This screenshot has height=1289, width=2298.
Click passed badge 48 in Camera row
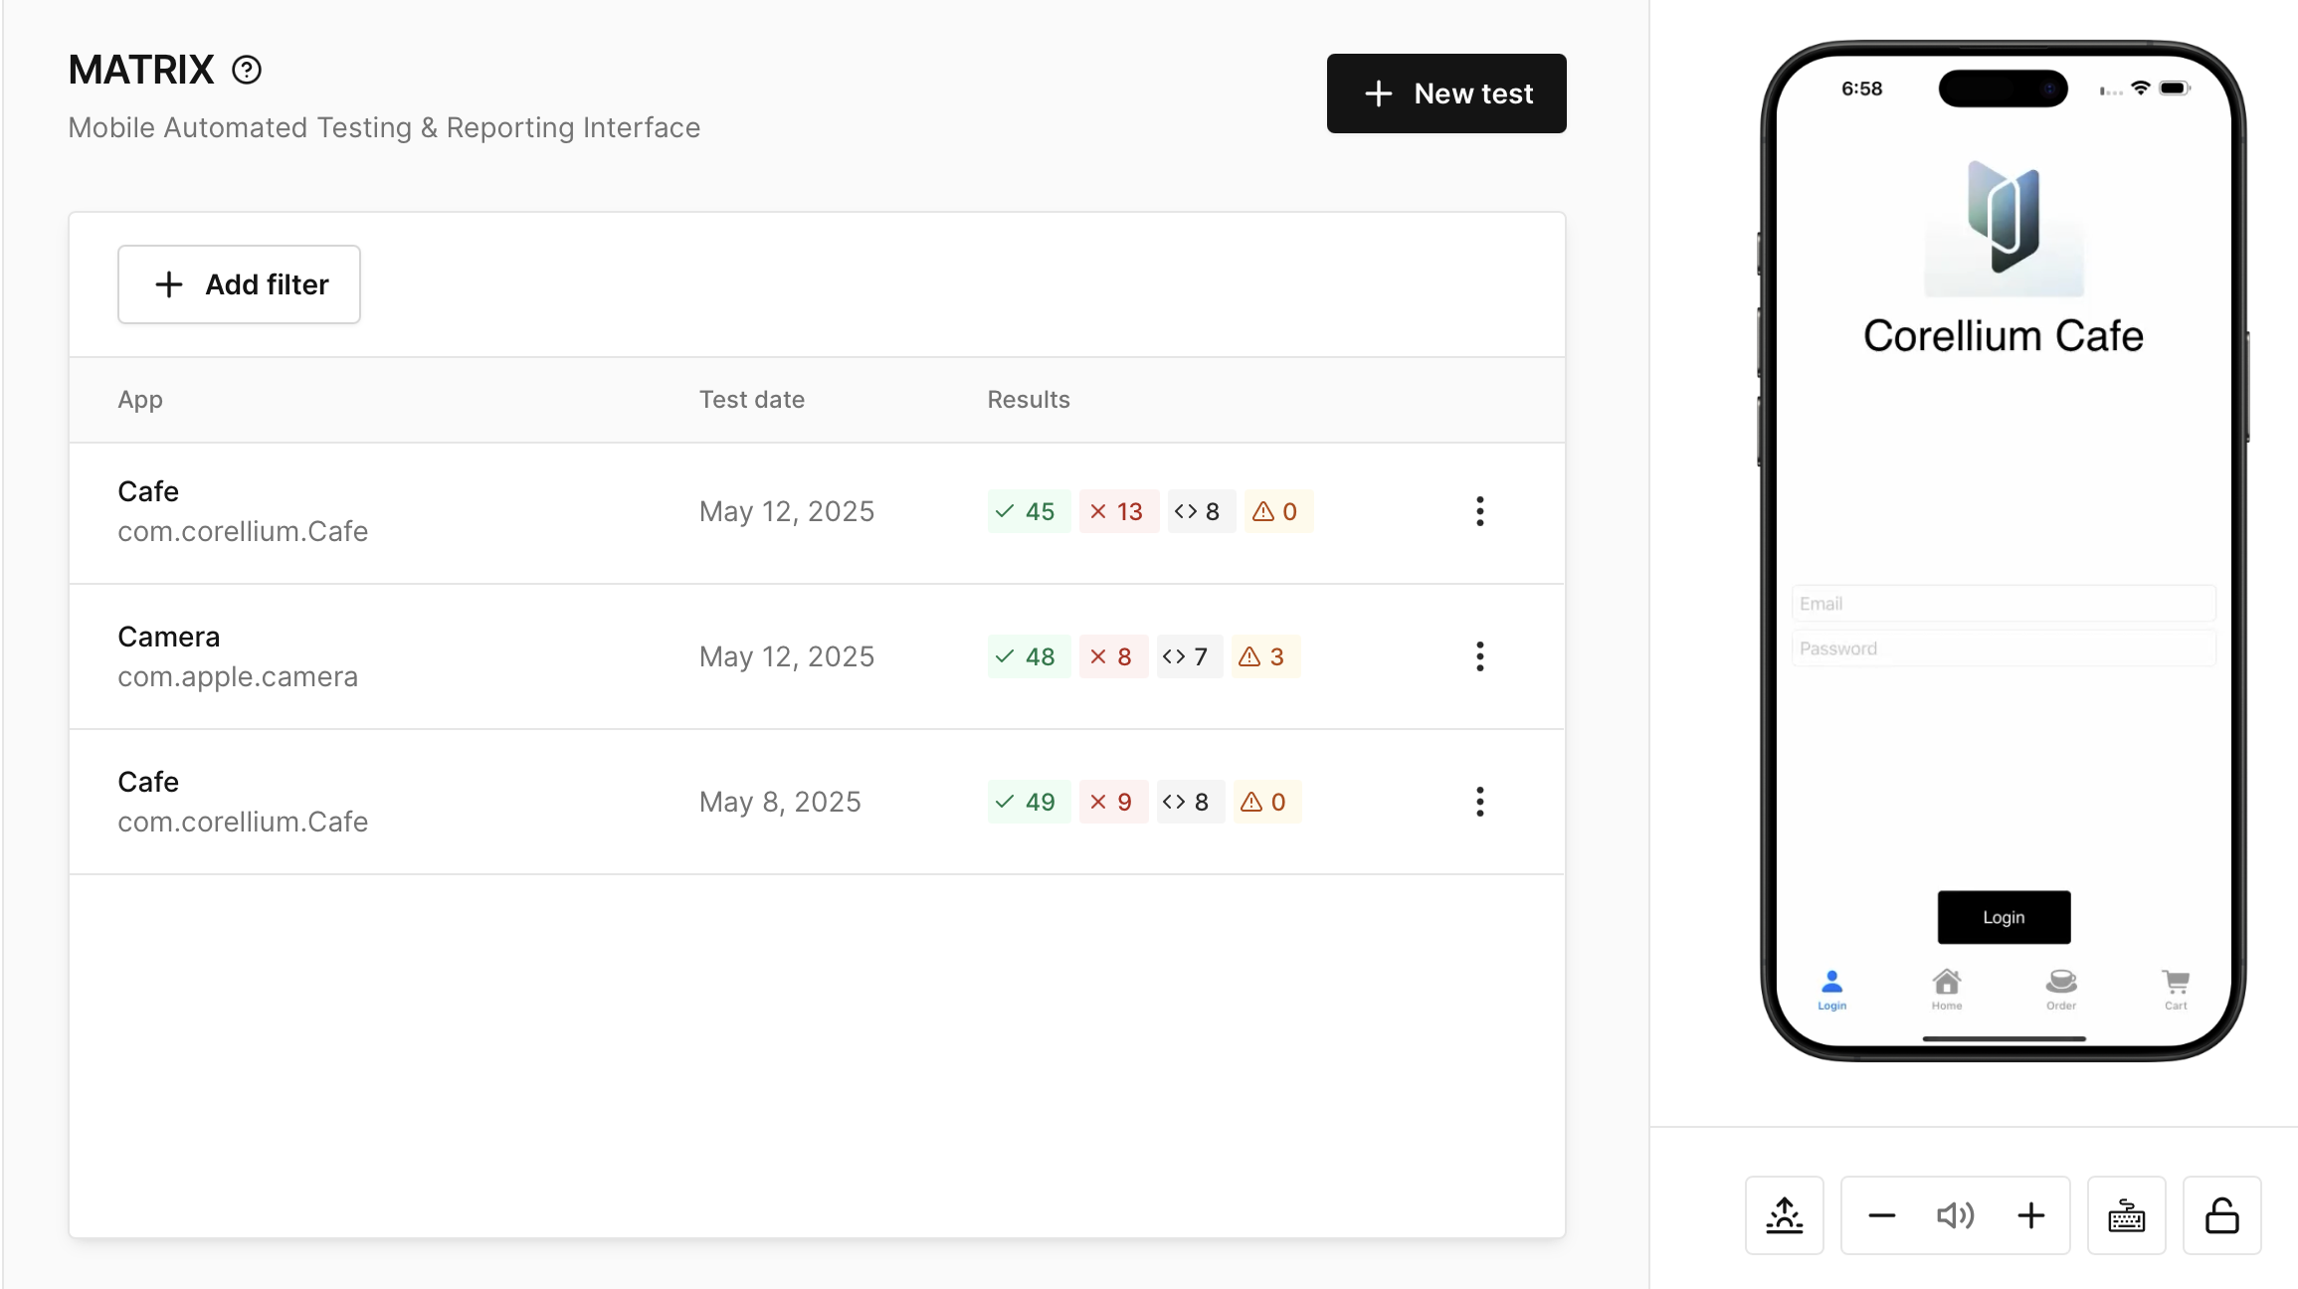pyautogui.click(x=1029, y=656)
